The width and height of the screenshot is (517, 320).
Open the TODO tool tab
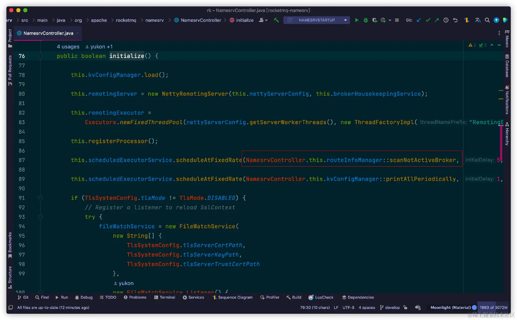coord(108,297)
